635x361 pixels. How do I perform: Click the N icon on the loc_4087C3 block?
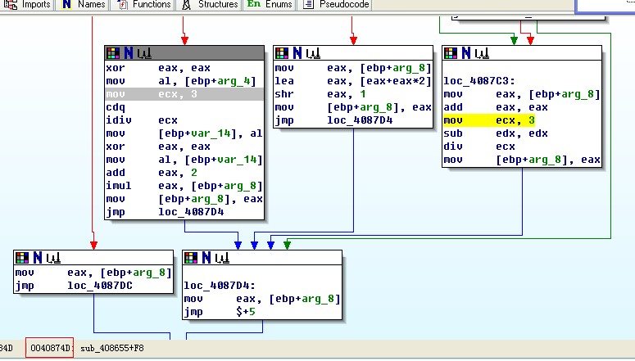click(465, 53)
